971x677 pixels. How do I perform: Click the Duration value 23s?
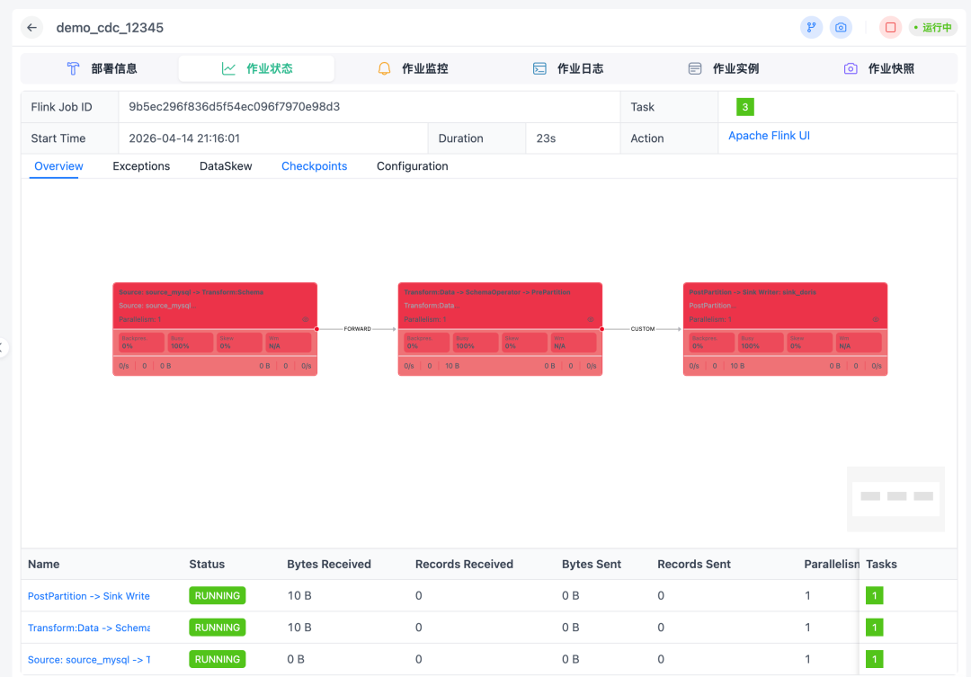pyautogui.click(x=546, y=138)
